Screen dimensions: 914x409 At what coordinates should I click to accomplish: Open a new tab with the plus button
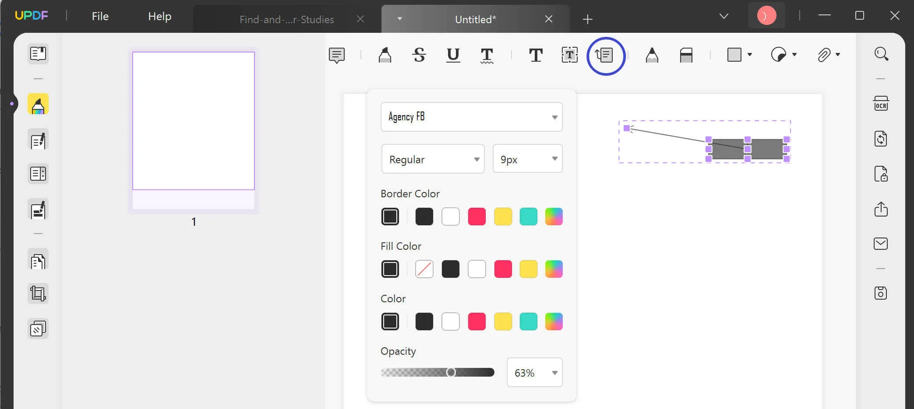coord(587,19)
